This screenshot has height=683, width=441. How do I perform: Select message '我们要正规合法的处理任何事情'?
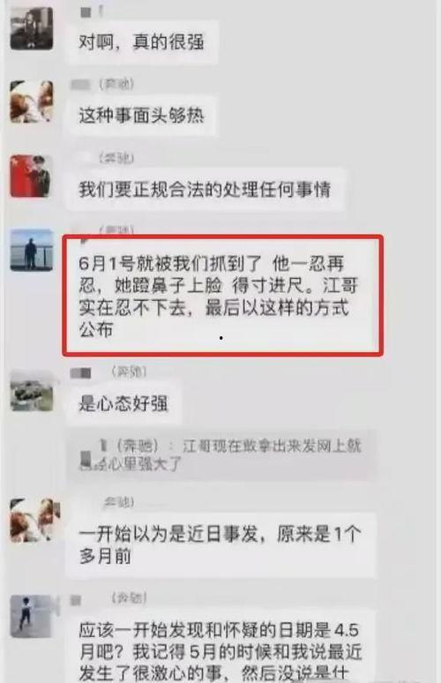pos(205,190)
